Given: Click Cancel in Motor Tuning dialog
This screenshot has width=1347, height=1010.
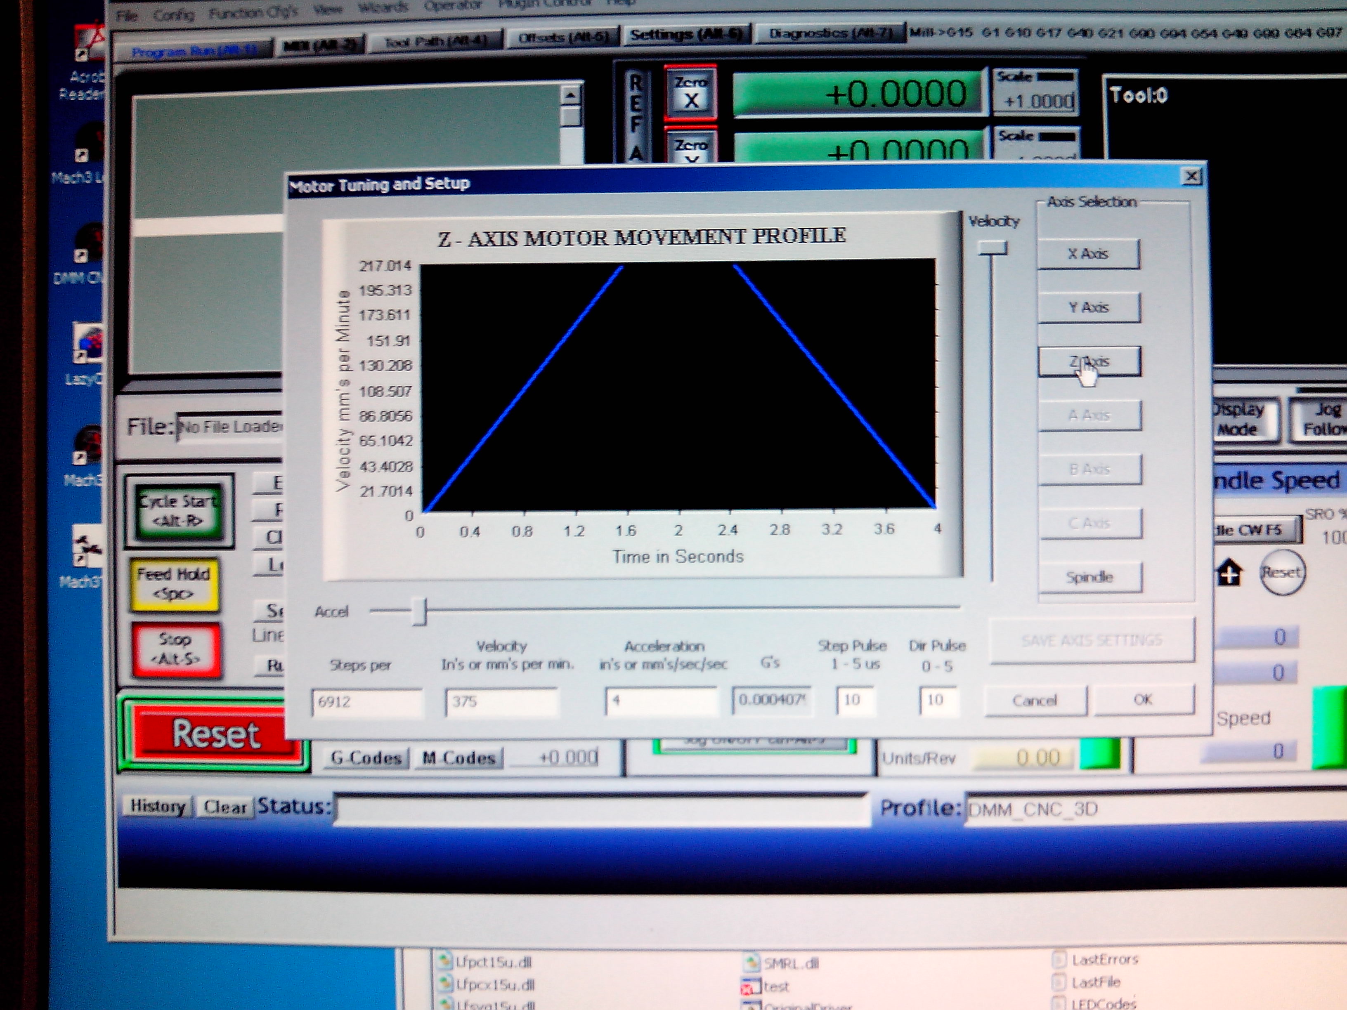Looking at the screenshot, I should (1035, 701).
